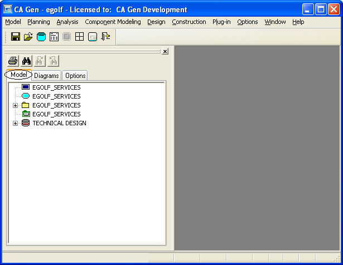Open the Model menu
343x265 pixels.
tap(13, 22)
